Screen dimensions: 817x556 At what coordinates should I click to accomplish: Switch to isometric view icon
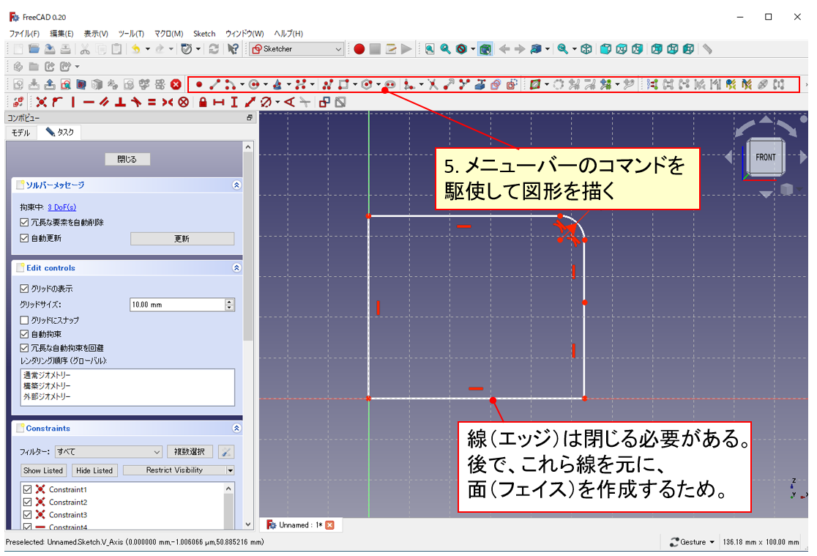[586, 49]
